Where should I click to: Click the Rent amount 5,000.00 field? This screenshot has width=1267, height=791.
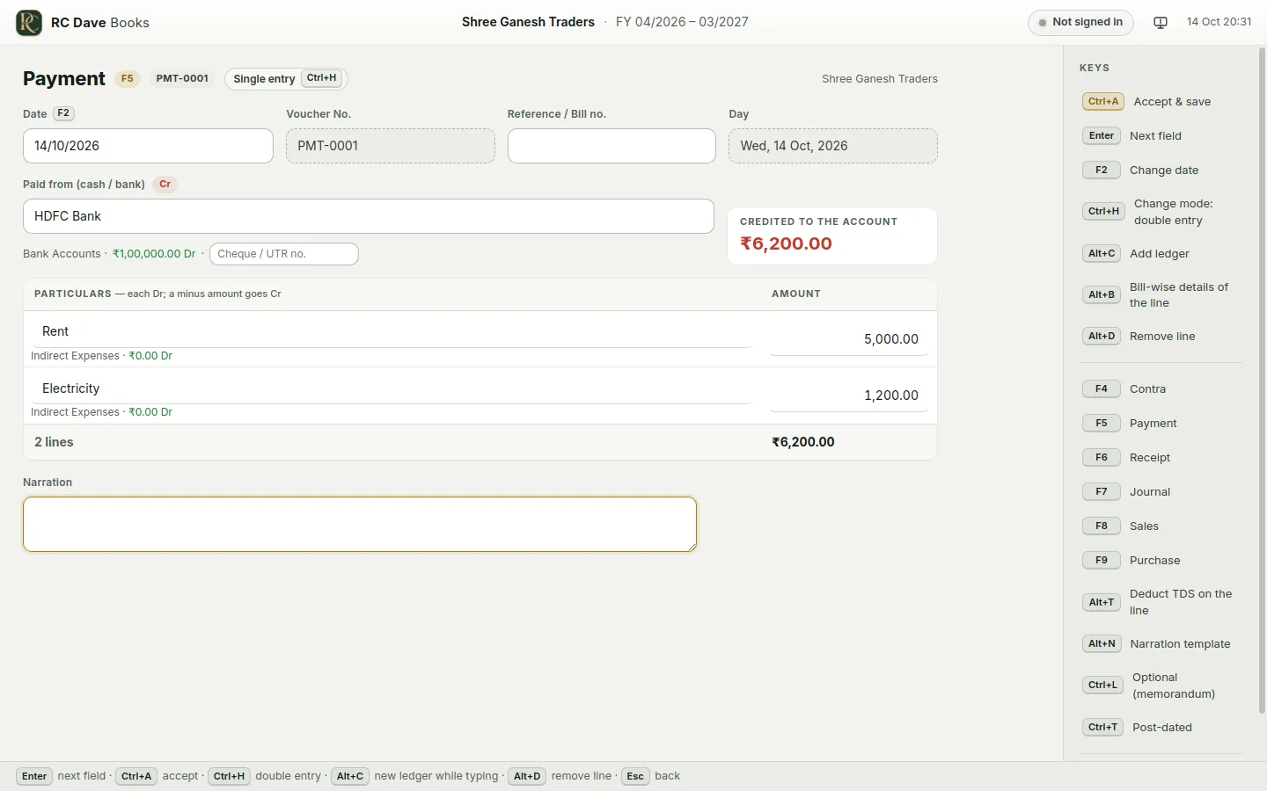click(x=849, y=339)
